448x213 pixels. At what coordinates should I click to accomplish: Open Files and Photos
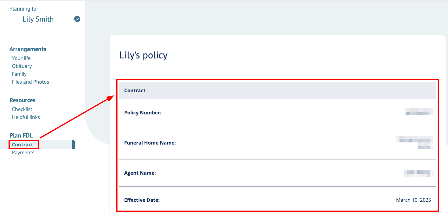tap(30, 82)
